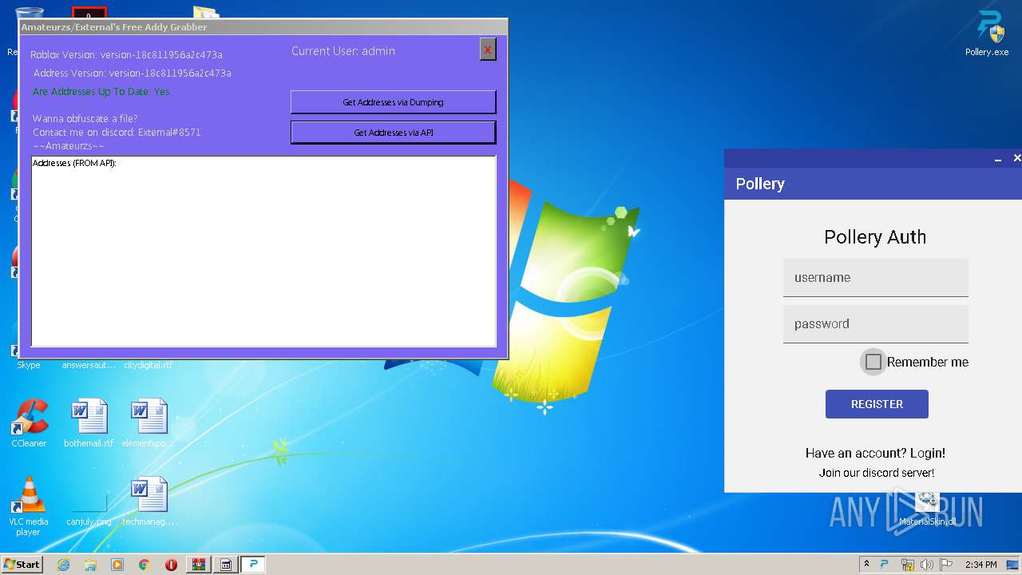Open the Action Center flag icon
1022x575 pixels.
click(x=946, y=565)
